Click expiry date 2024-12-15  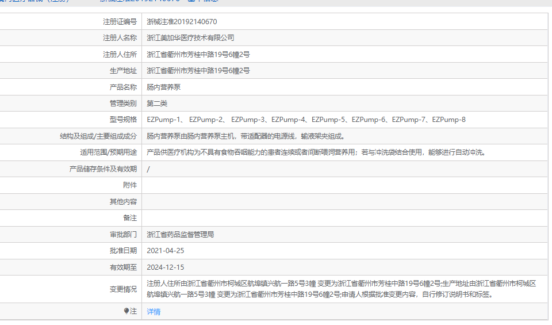(166, 267)
